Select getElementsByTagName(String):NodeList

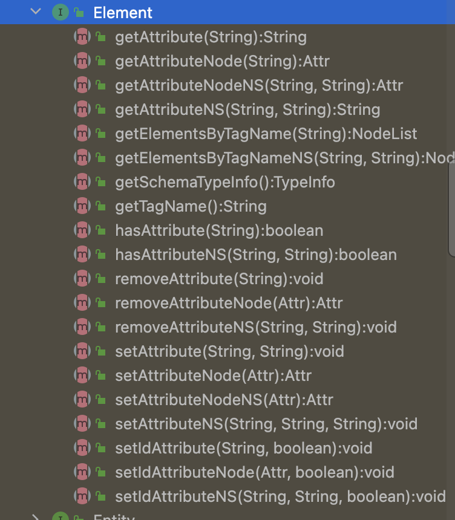point(266,134)
